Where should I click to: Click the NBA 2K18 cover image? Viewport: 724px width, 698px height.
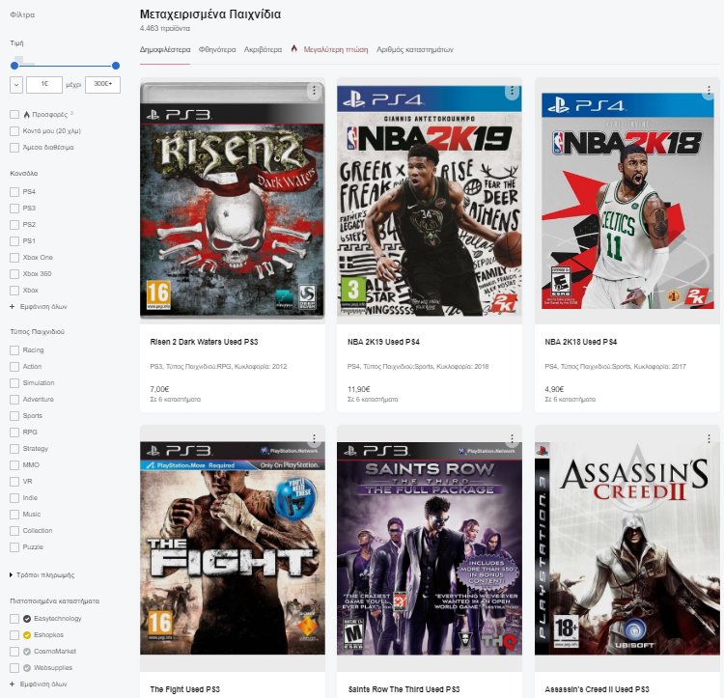[x=627, y=201]
